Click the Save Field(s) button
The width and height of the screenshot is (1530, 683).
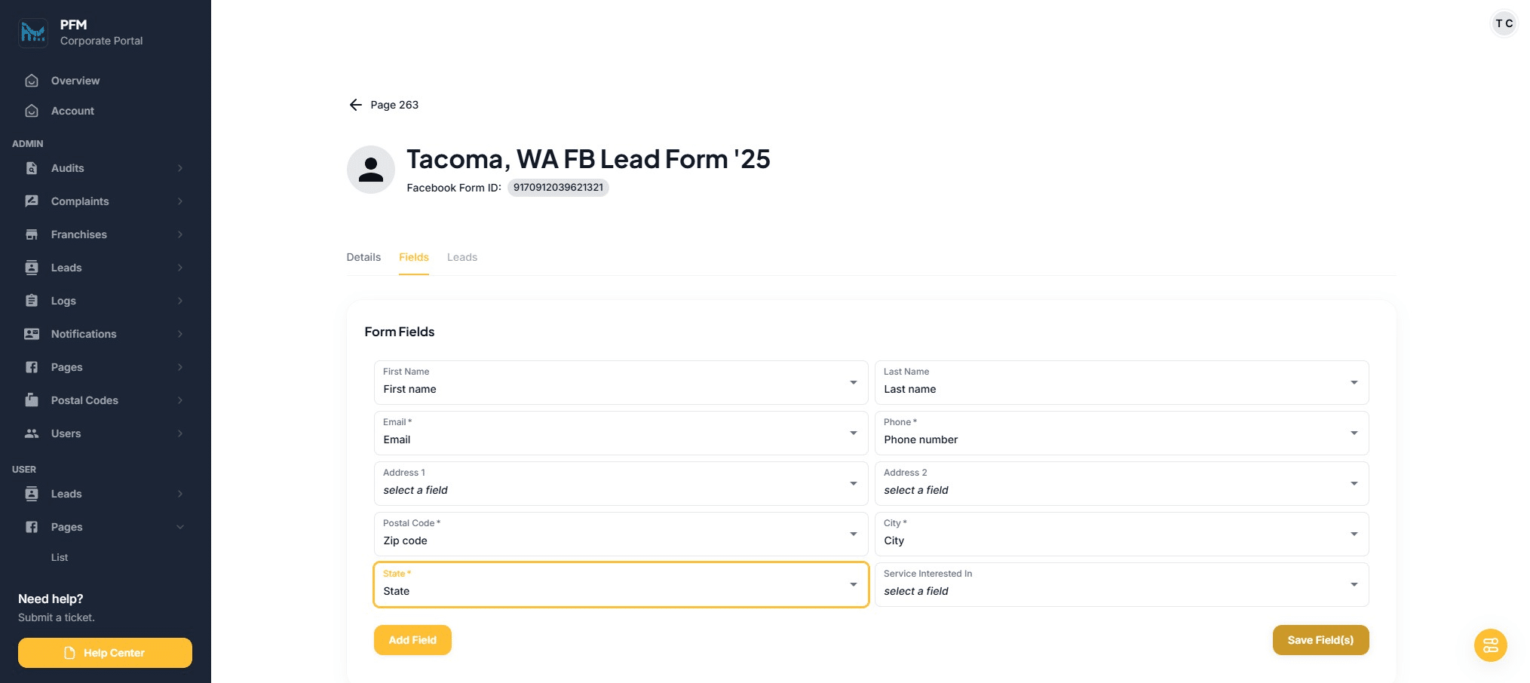(1320, 640)
